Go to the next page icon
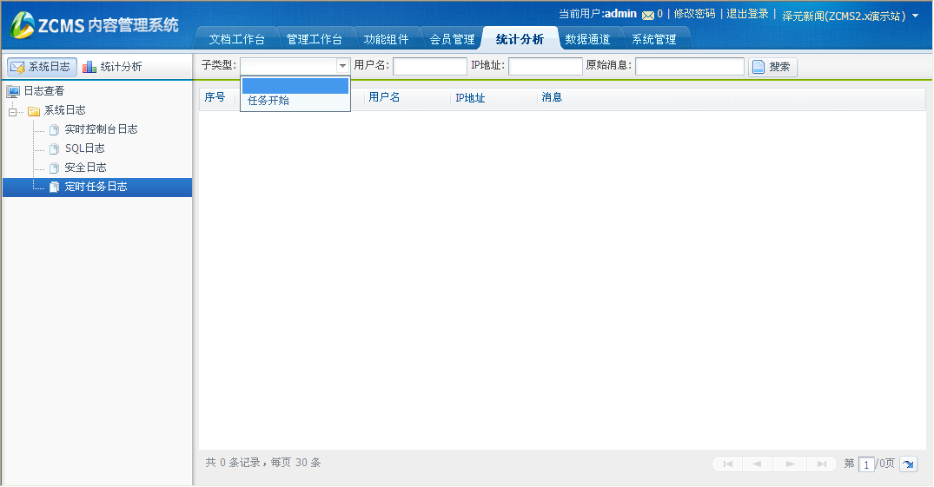 tap(790, 464)
